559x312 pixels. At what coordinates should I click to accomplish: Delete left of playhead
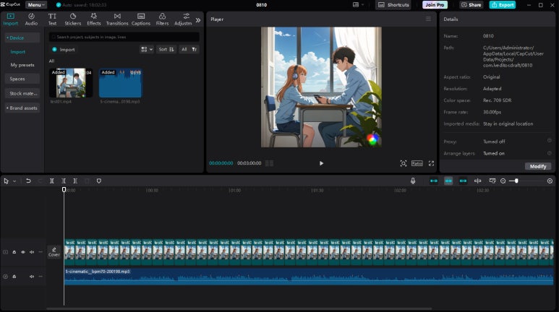pos(64,181)
